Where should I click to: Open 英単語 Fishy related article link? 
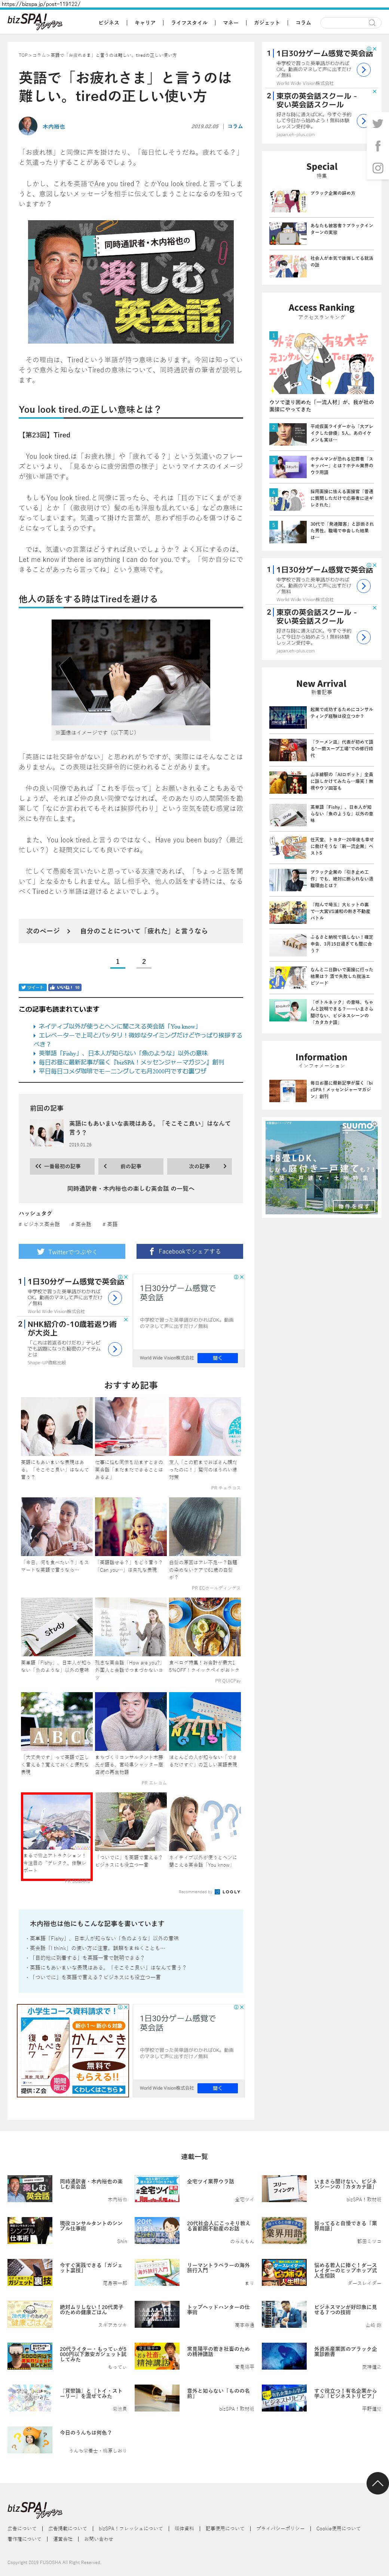123,1052
